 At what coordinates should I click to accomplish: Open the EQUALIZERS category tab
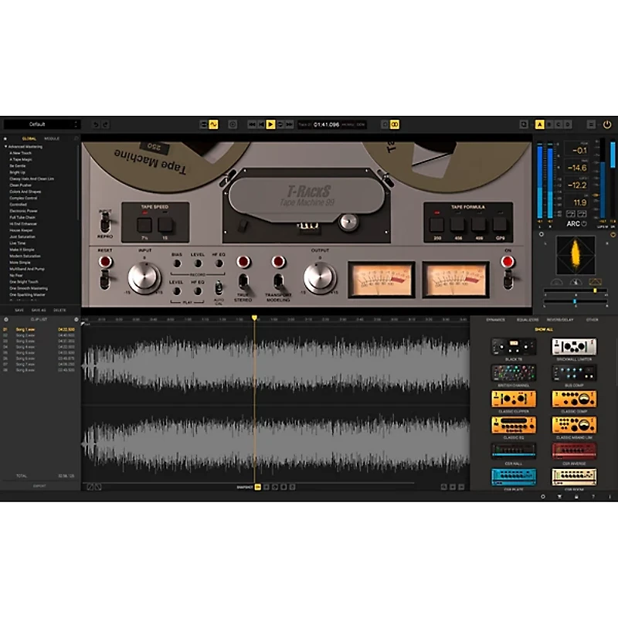(x=528, y=320)
